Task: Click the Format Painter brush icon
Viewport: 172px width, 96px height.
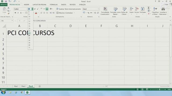Action: click(x=8, y=14)
